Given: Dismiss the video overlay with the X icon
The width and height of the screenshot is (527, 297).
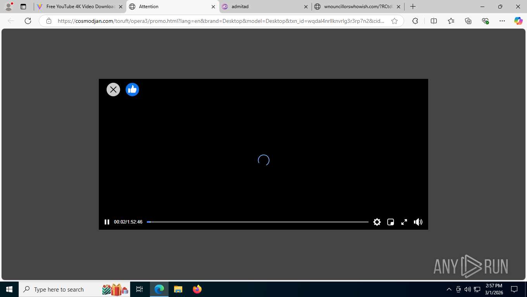Looking at the screenshot, I should point(113,90).
